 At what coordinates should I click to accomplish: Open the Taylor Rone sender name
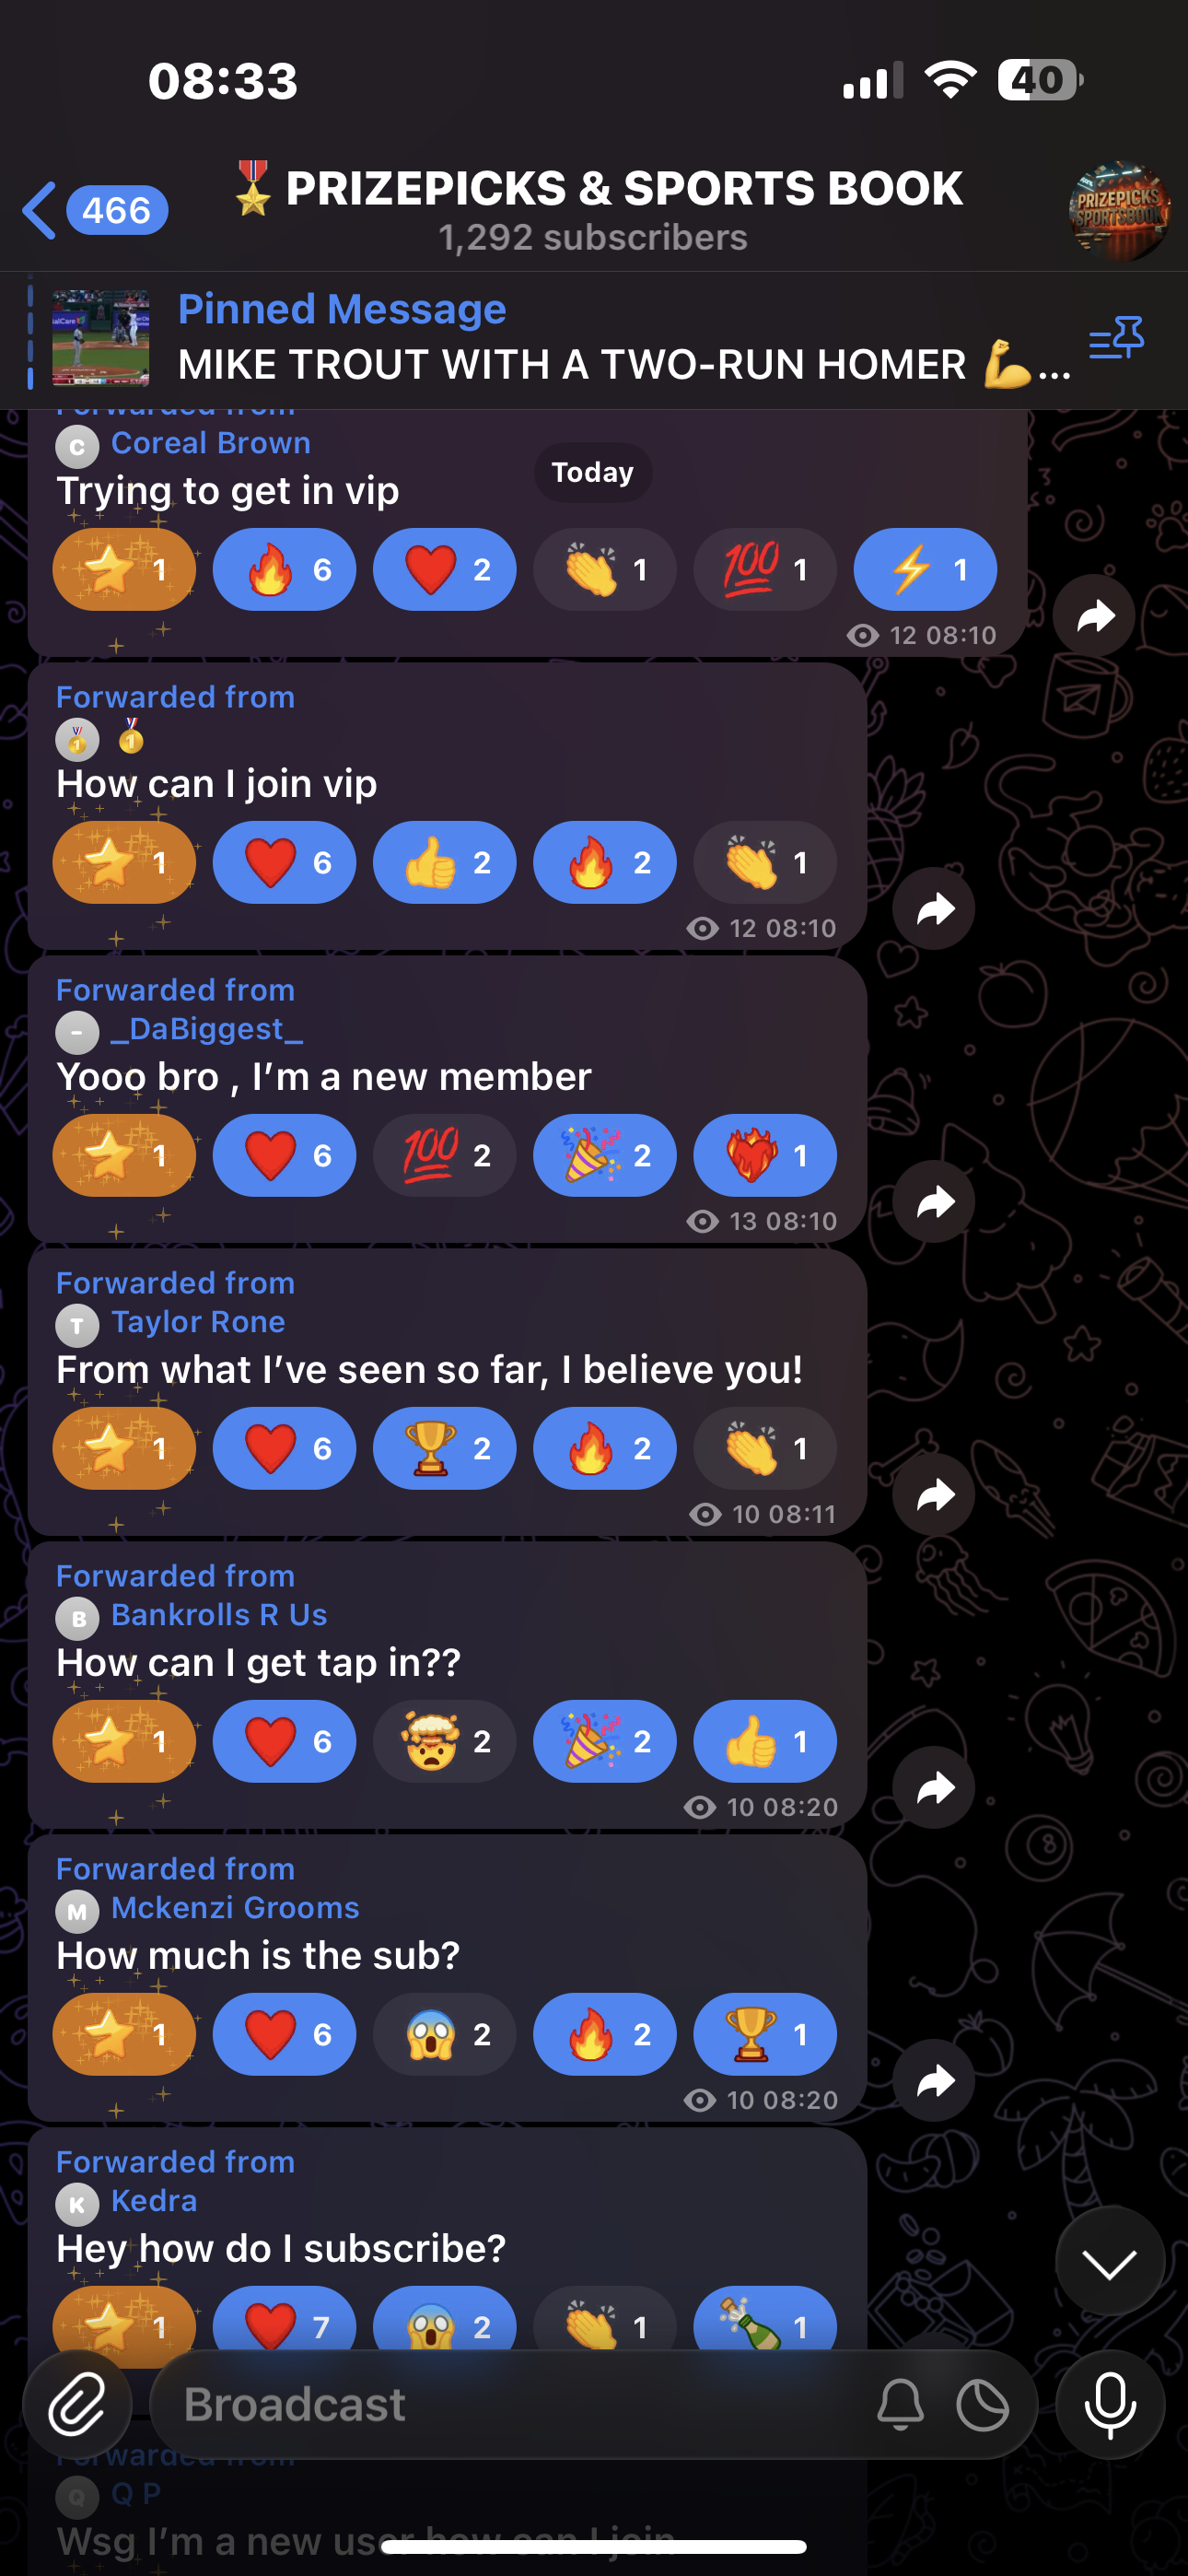click(198, 1322)
